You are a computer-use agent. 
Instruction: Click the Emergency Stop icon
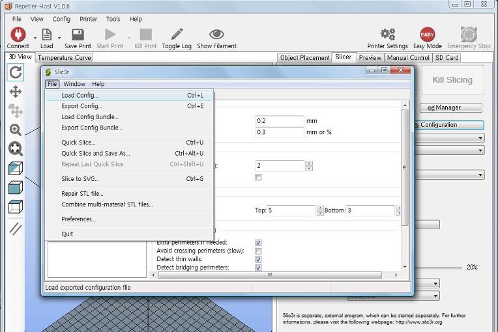(x=469, y=35)
